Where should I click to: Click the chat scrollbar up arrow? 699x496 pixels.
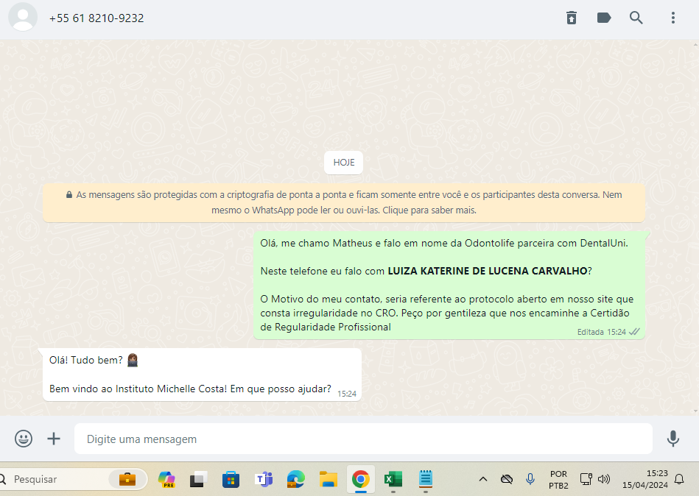(695, 45)
